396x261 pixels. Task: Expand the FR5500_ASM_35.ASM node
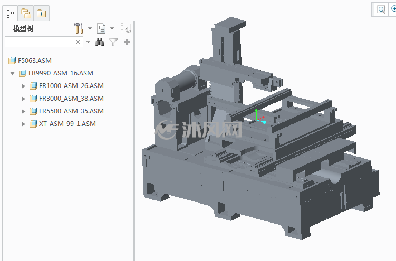(23, 111)
